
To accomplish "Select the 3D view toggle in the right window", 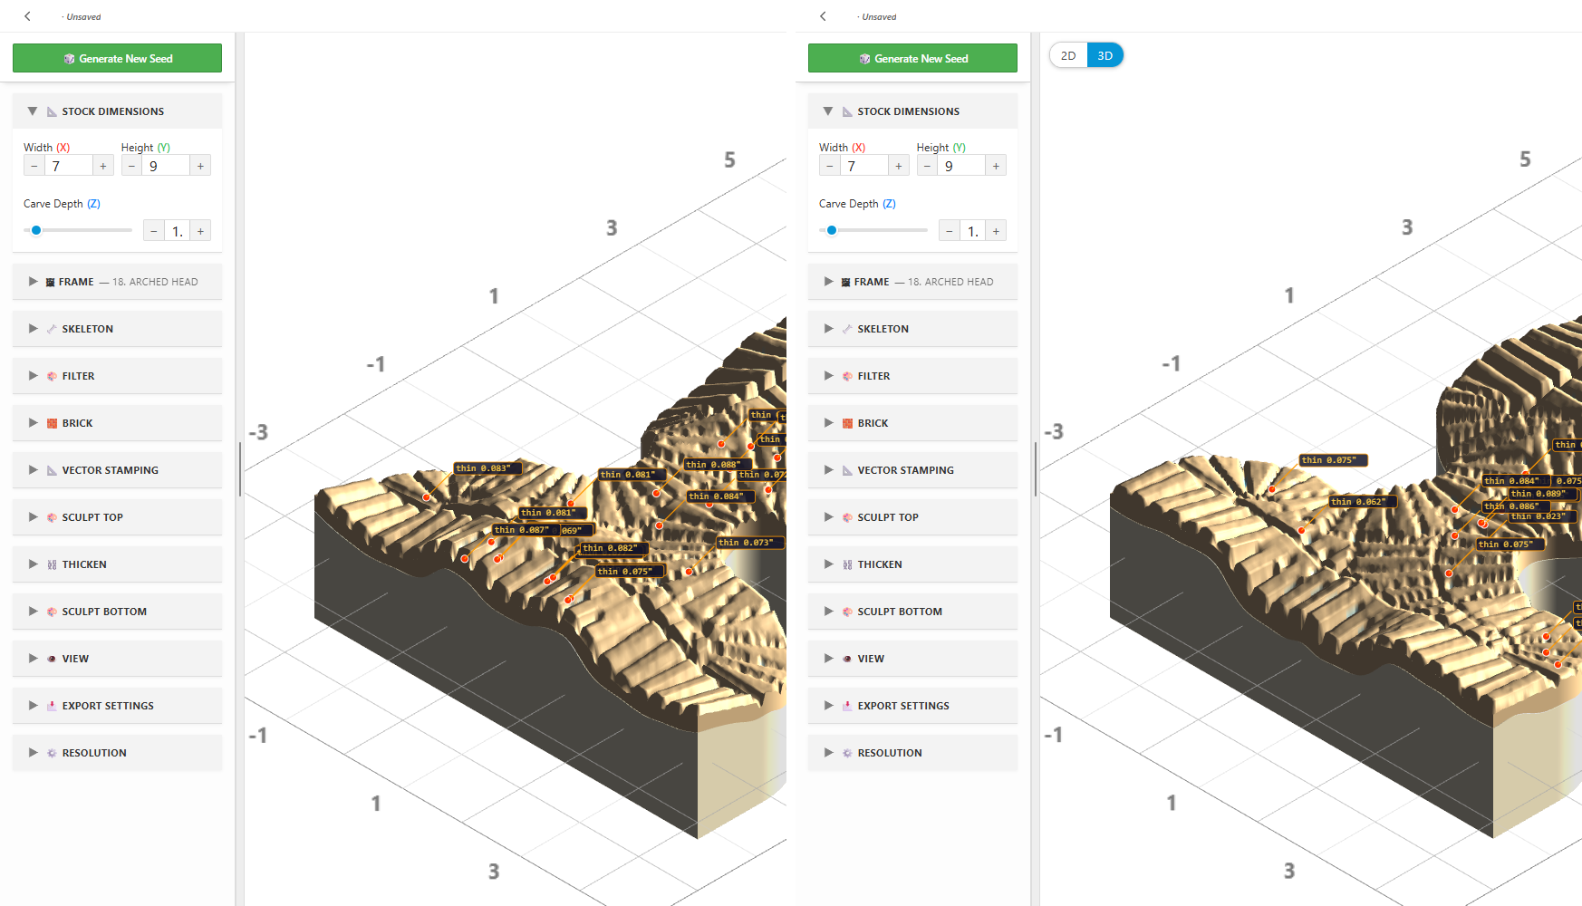I will point(1105,55).
